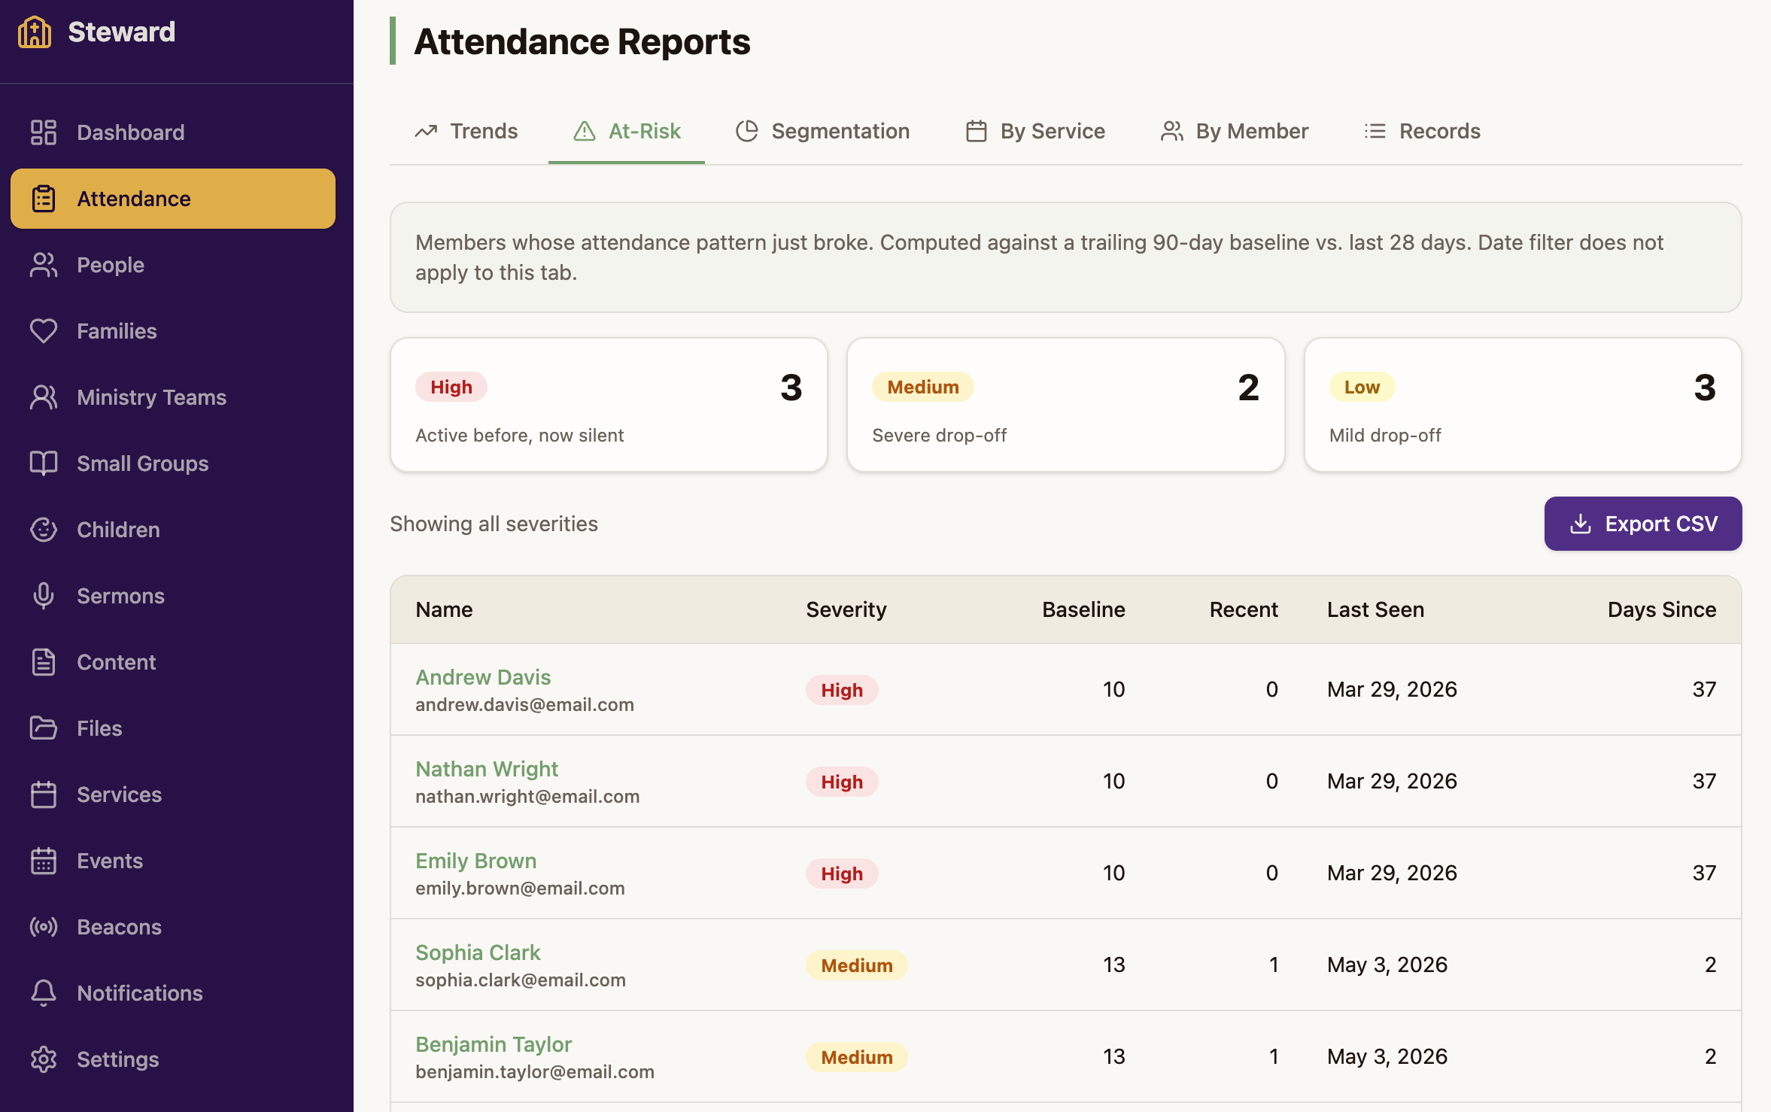Click the Sermons microphone icon

pos(44,596)
